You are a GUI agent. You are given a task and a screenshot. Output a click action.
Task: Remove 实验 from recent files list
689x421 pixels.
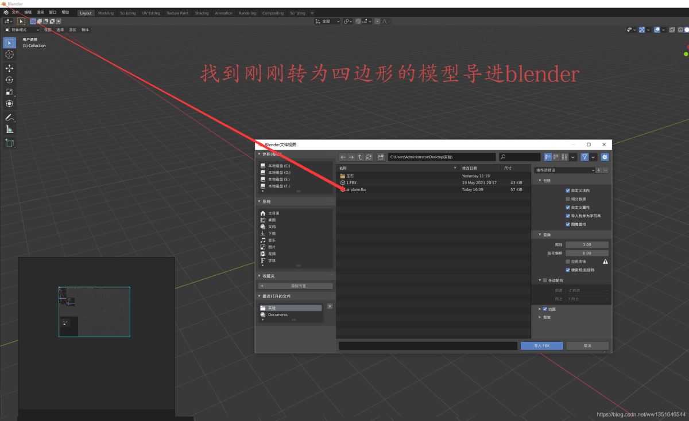(x=330, y=306)
